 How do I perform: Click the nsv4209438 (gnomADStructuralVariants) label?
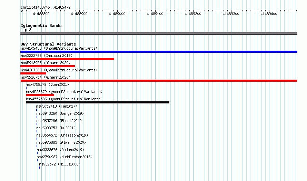pyautogui.click(x=59, y=48)
